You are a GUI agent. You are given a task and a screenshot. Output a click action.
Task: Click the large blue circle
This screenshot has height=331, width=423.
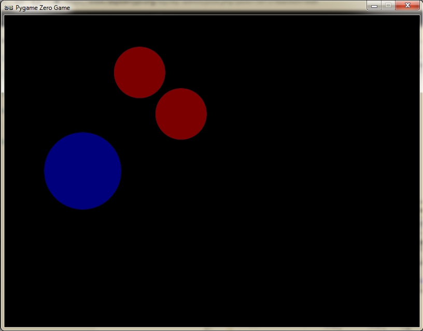point(82,171)
